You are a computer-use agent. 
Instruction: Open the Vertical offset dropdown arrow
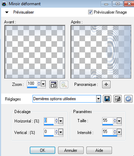click(61, 132)
